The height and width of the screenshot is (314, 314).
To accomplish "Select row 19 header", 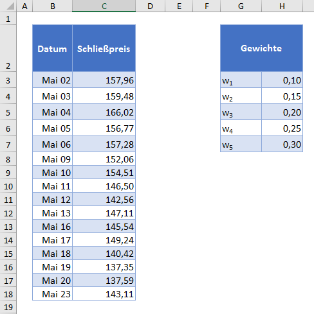I will click(x=8, y=307).
